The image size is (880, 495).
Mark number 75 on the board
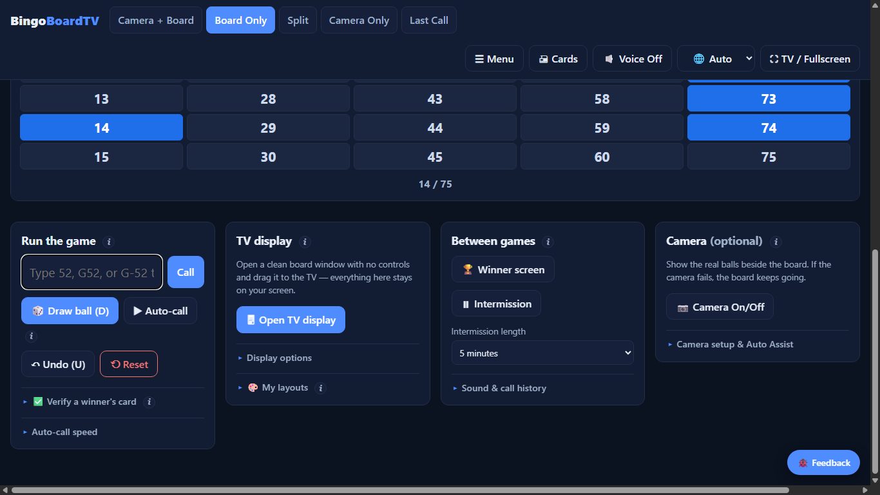pos(769,157)
